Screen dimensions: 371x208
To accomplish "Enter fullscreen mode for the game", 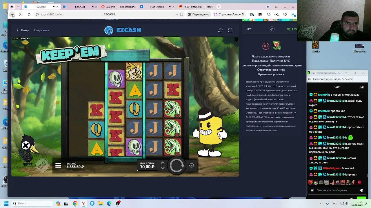I will 230,30.
